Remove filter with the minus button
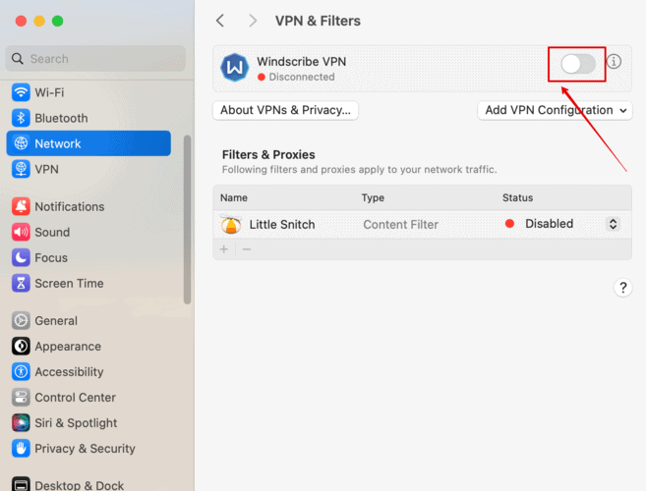646x491 pixels. 247,249
